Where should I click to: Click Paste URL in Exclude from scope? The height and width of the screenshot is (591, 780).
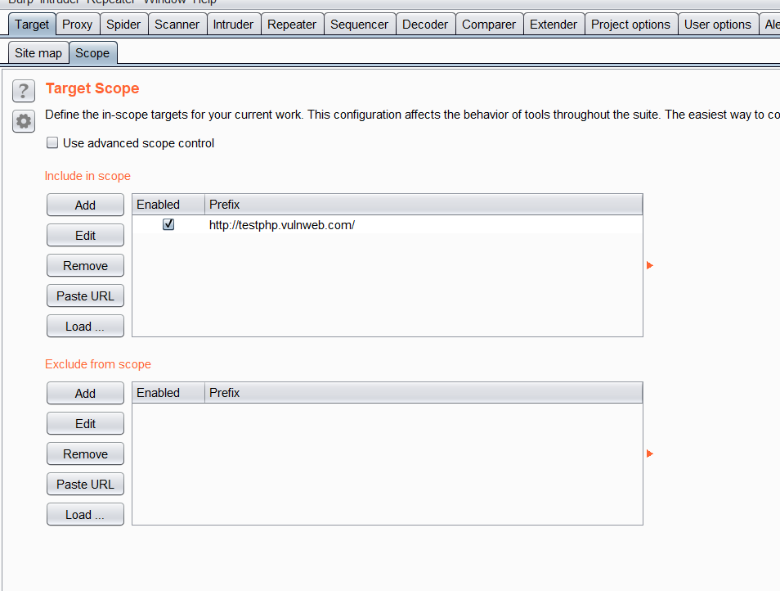[x=85, y=485]
